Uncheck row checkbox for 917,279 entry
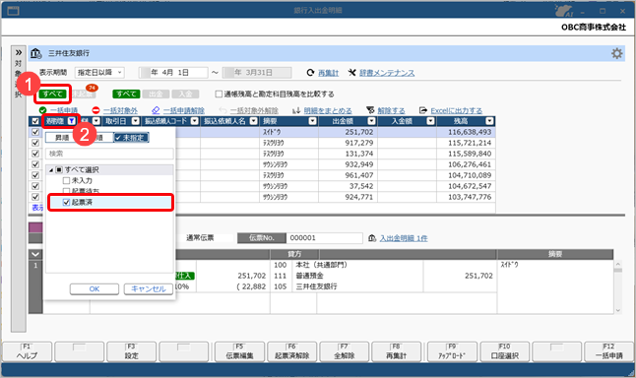636x378 pixels. [35, 143]
